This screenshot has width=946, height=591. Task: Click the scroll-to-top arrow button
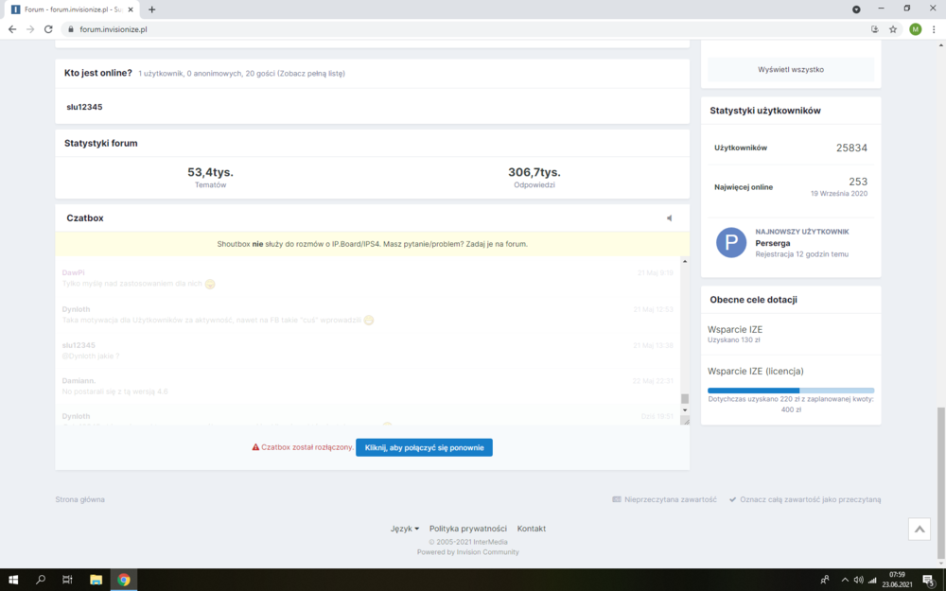(919, 530)
